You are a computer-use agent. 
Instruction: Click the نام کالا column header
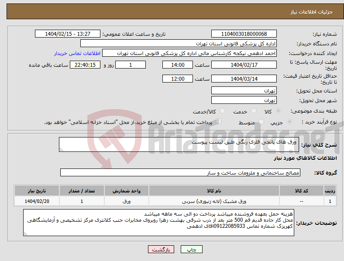[214, 191]
